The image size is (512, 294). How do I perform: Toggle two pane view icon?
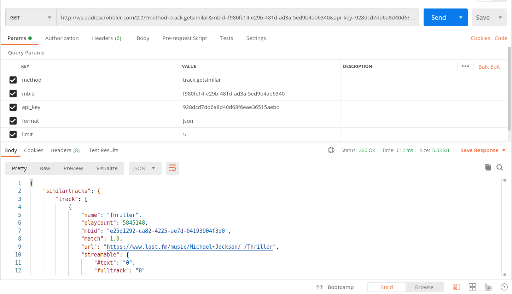[x=472, y=287]
